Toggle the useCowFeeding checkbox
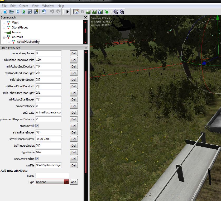Viewport: 221px width, 201px height. (x=37, y=159)
